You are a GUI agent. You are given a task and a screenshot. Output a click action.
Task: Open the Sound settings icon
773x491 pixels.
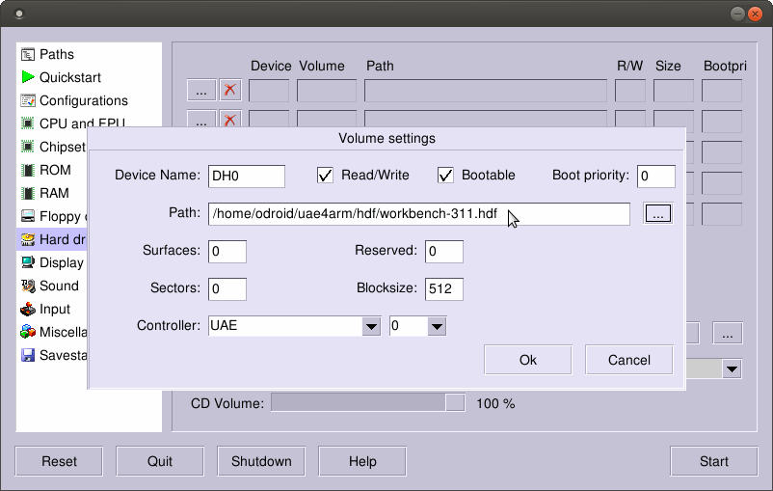(x=28, y=286)
